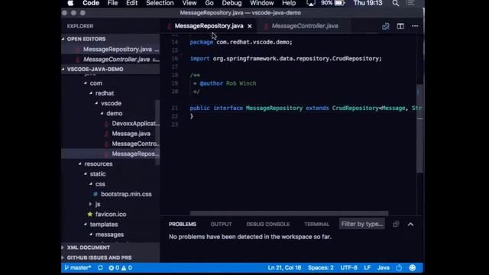This screenshot has height=275, width=489.
Task: Click the Filter by type input
Action: tap(361, 224)
